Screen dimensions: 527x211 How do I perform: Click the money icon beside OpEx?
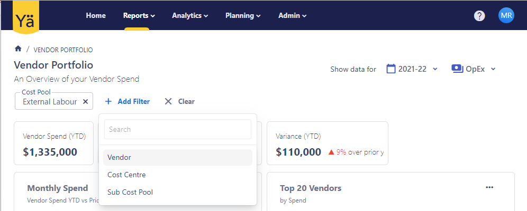pos(457,69)
